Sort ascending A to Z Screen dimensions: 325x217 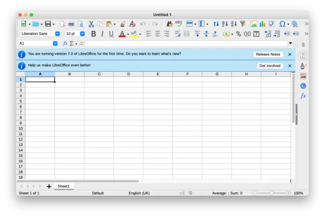click(225, 24)
